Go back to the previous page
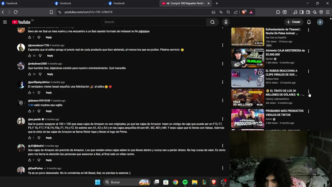 click(3, 12)
